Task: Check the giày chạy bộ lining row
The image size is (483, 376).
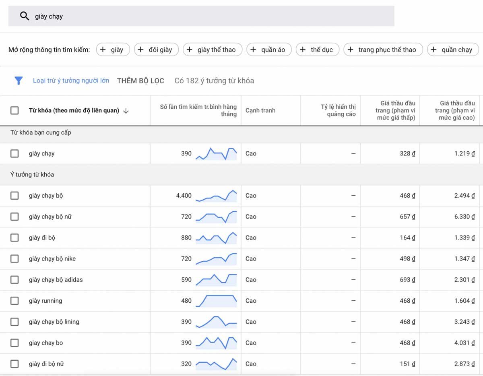Action: pos(14,322)
